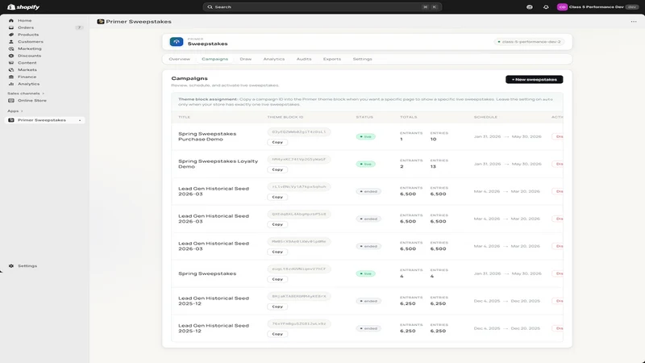The height and width of the screenshot is (363, 645).
Task: Click the Primer Sweepstakes page title icon
Action: 100,22
